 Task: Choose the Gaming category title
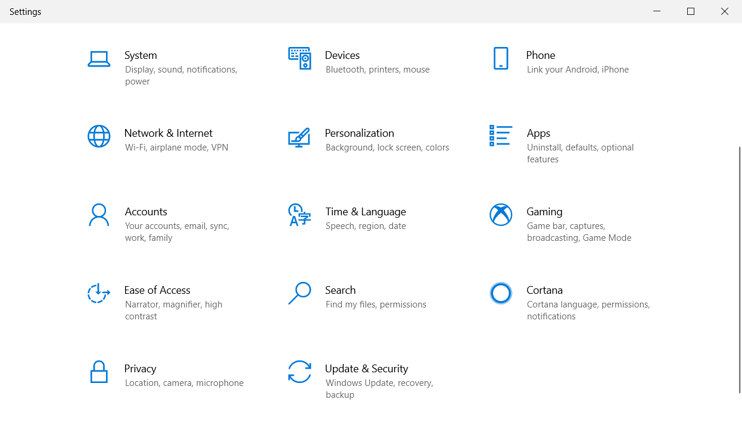(x=544, y=212)
